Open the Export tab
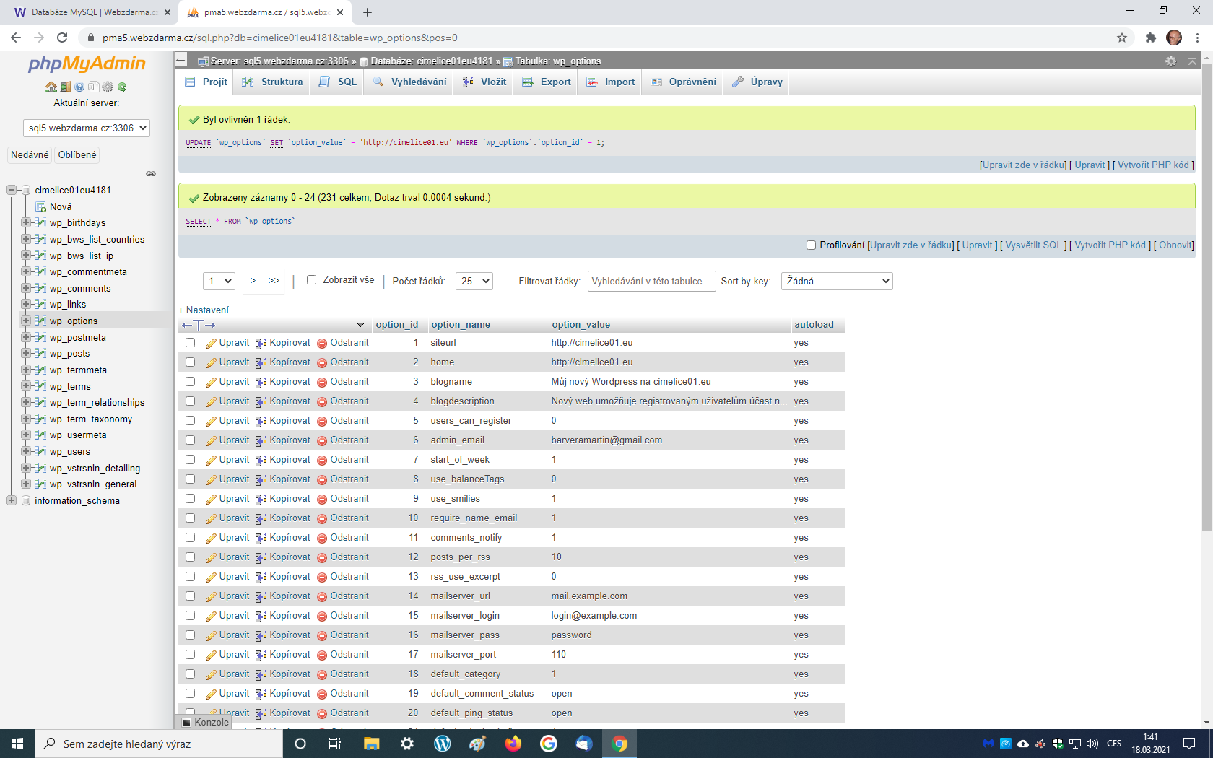This screenshot has height=758, width=1213. pos(547,82)
